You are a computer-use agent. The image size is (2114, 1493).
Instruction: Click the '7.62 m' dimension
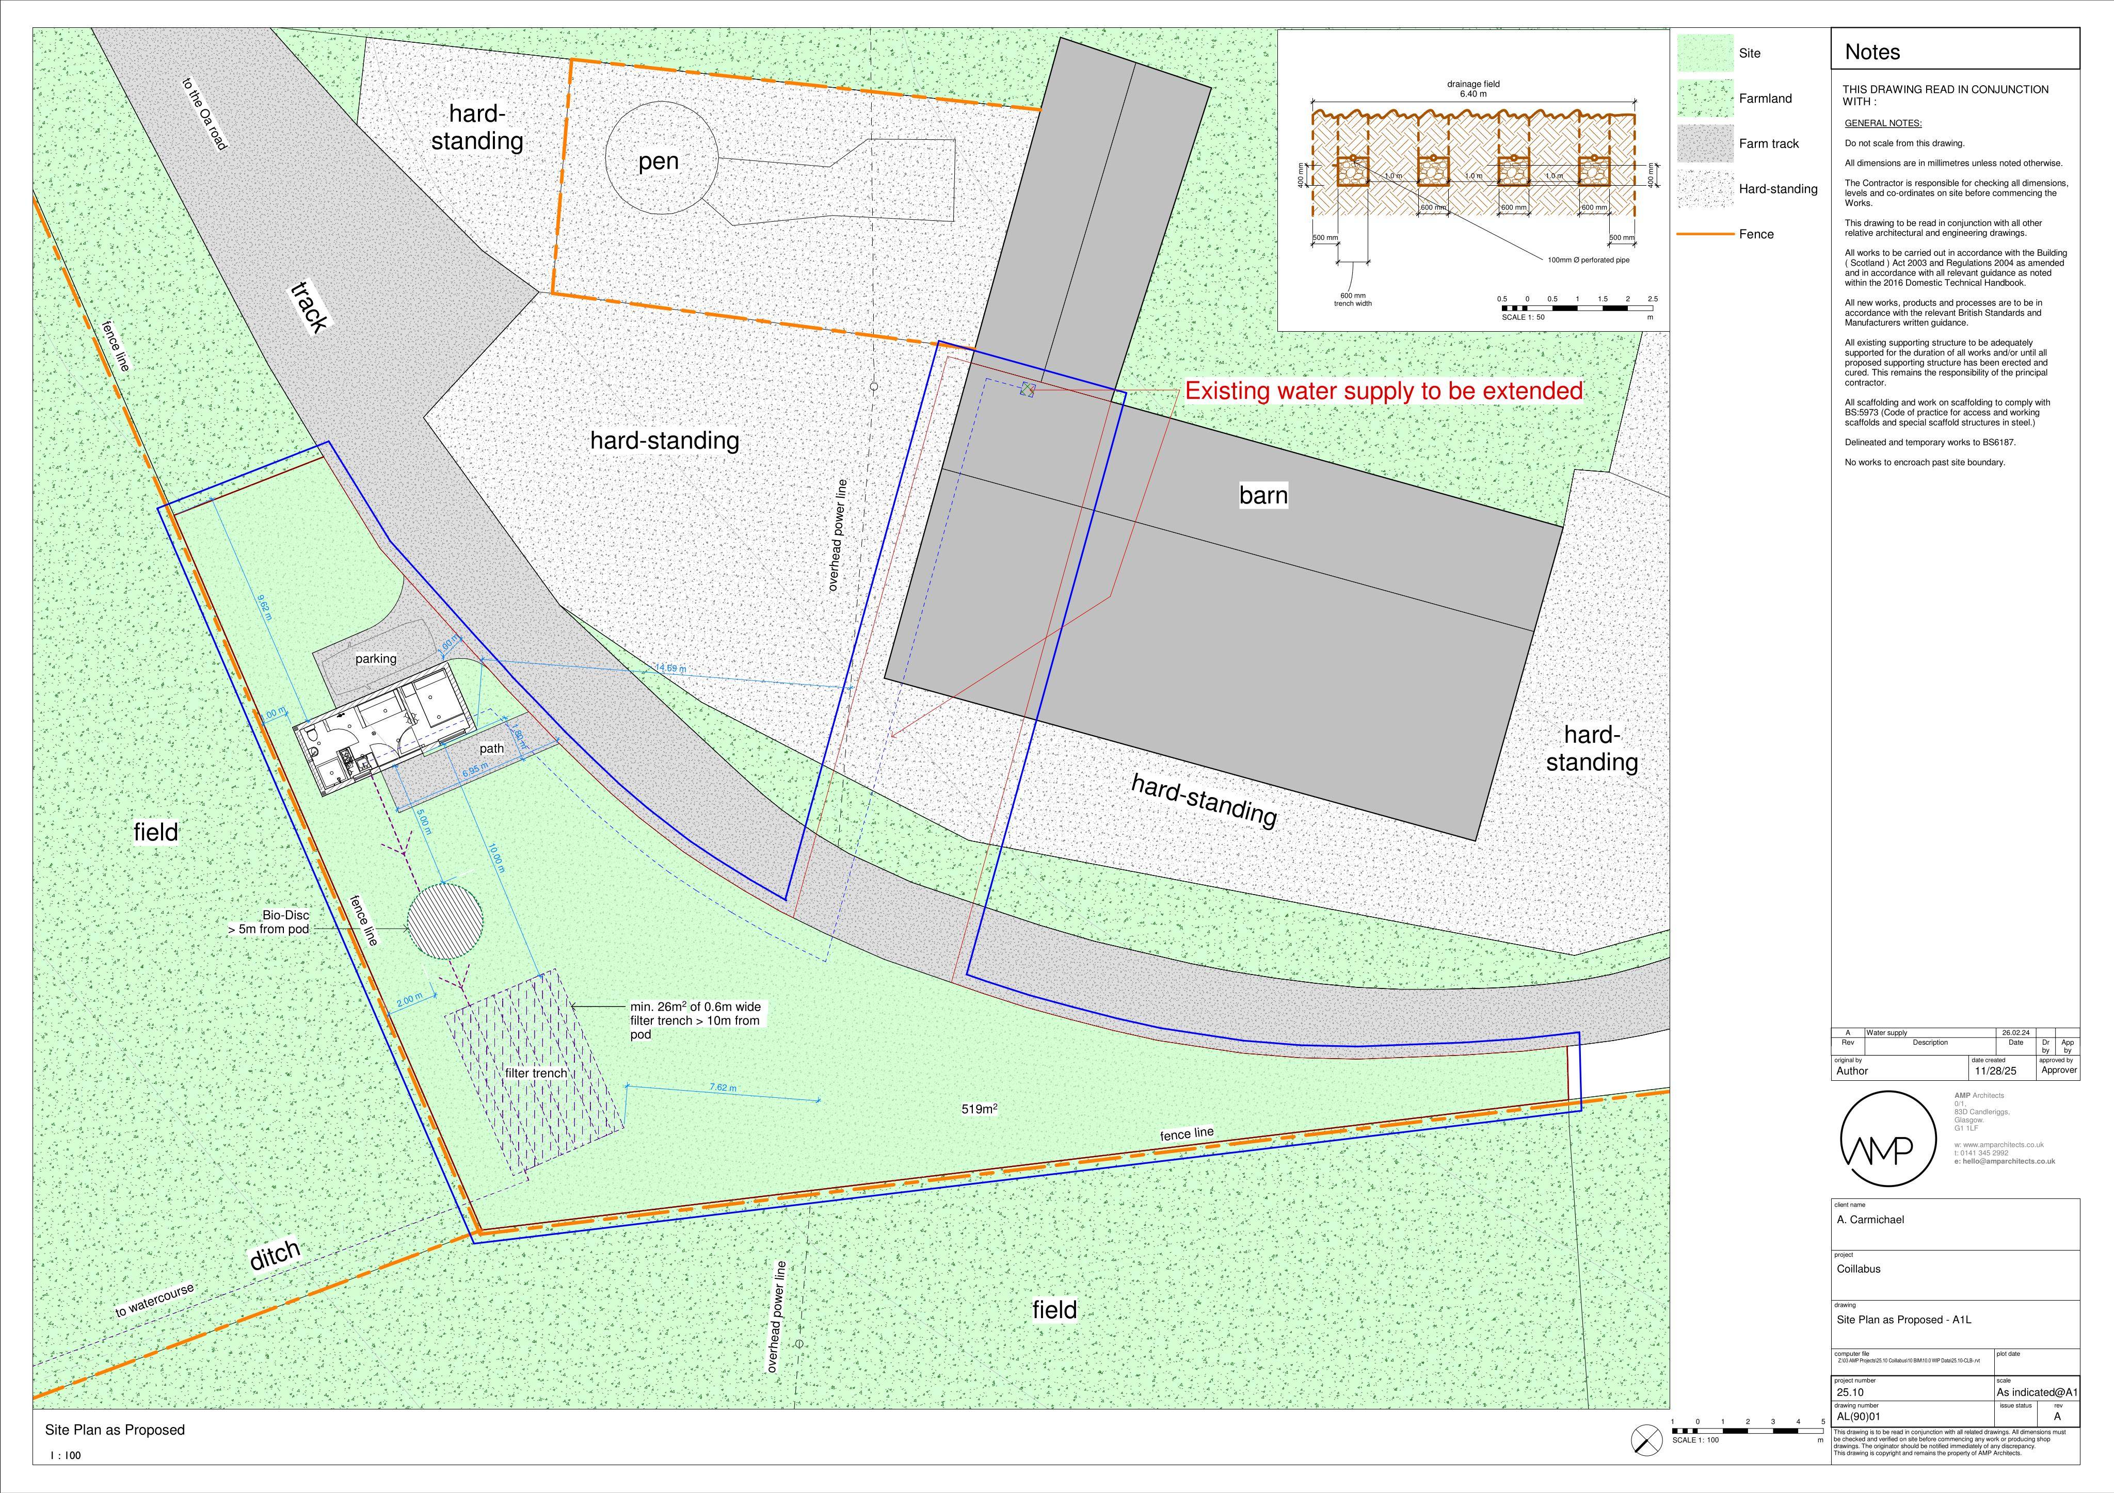tap(723, 1088)
